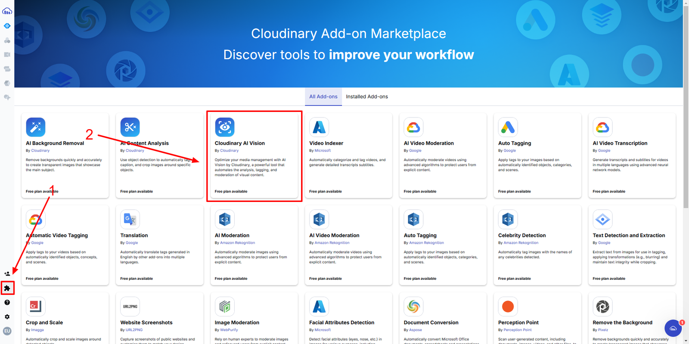The width and height of the screenshot is (689, 344).
Task: Click the AI Video Transcription Google Cloud icon
Action: (x=602, y=127)
